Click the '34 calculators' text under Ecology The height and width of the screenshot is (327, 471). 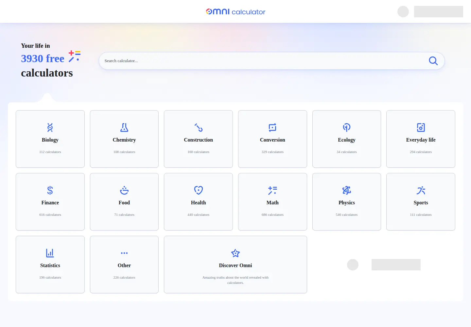point(347,152)
